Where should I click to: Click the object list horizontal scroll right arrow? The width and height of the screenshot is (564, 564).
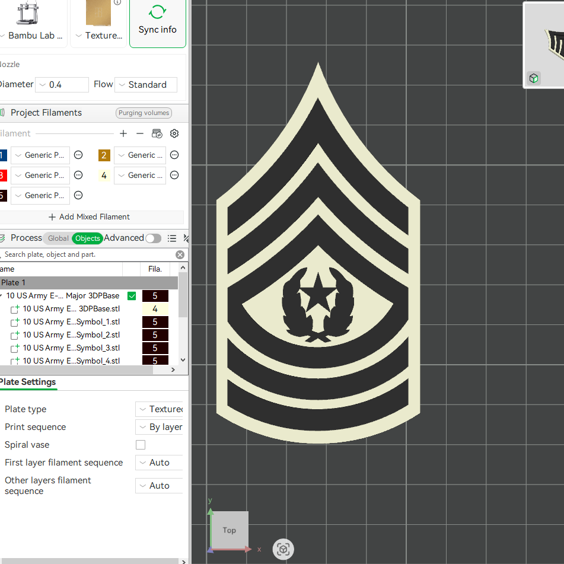173,369
